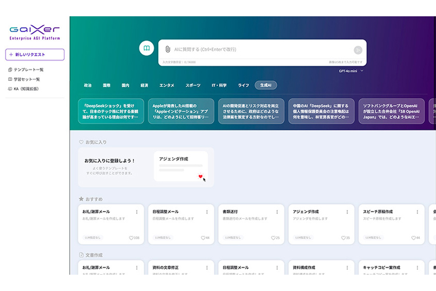The image size is (436, 291).
Task: Open three-dot menu on recommended 書類送付 card
Action: (x=277, y=212)
